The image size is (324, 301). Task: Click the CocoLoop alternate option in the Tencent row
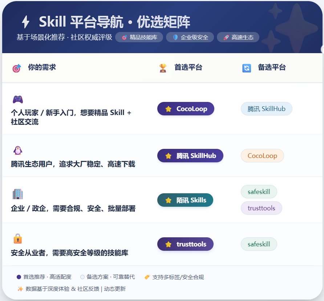[x=262, y=155]
